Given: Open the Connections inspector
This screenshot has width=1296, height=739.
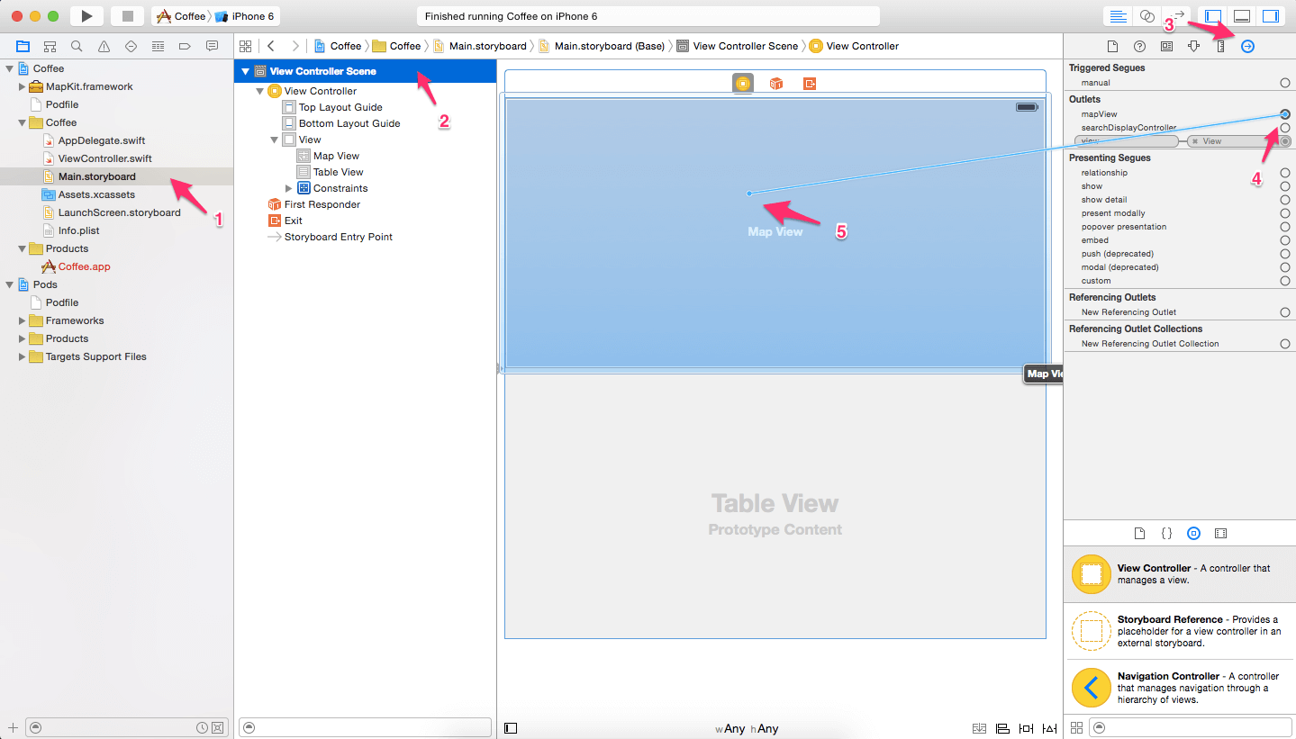Looking at the screenshot, I should (1247, 46).
